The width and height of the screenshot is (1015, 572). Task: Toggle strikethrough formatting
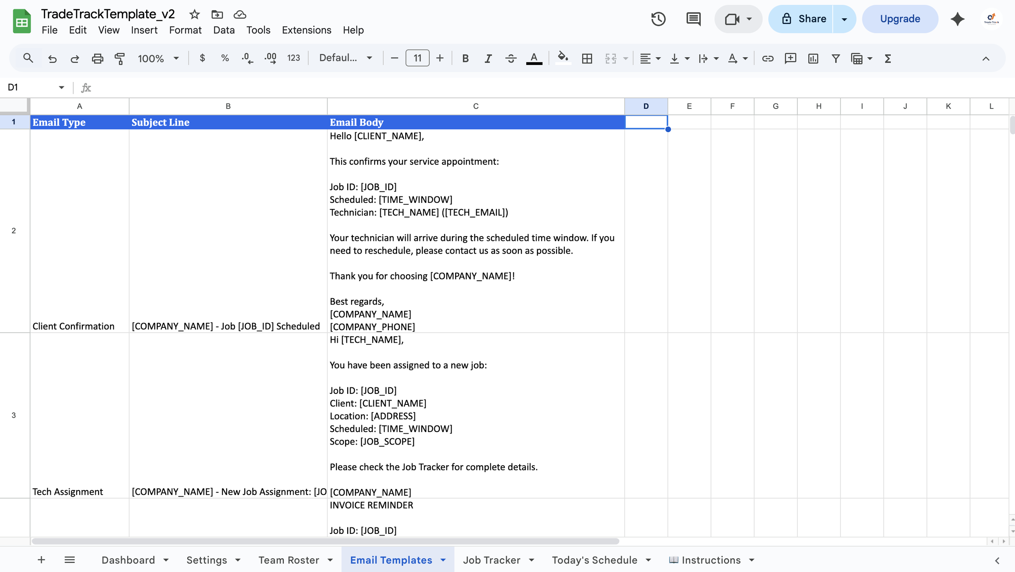click(x=511, y=58)
